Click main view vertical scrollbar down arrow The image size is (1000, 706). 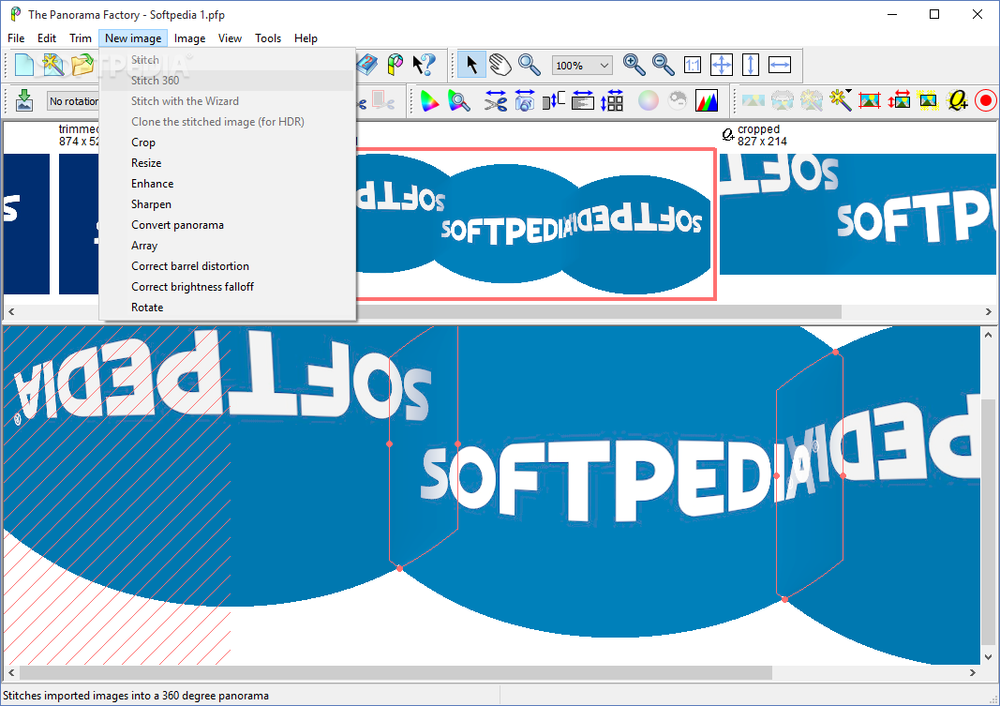988,657
